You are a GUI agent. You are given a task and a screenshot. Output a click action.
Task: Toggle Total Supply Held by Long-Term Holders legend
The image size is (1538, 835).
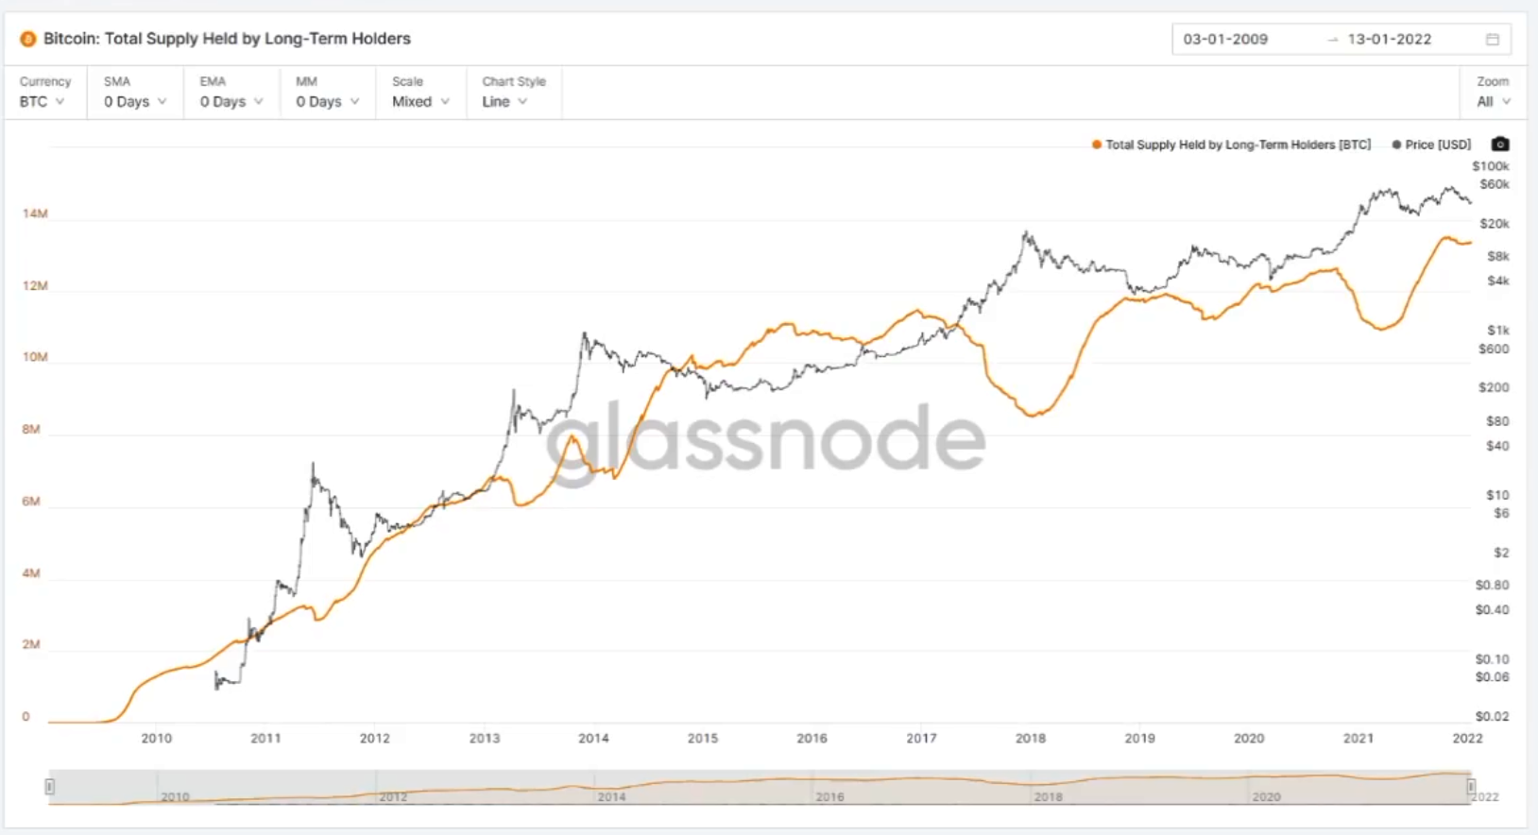click(x=1231, y=145)
